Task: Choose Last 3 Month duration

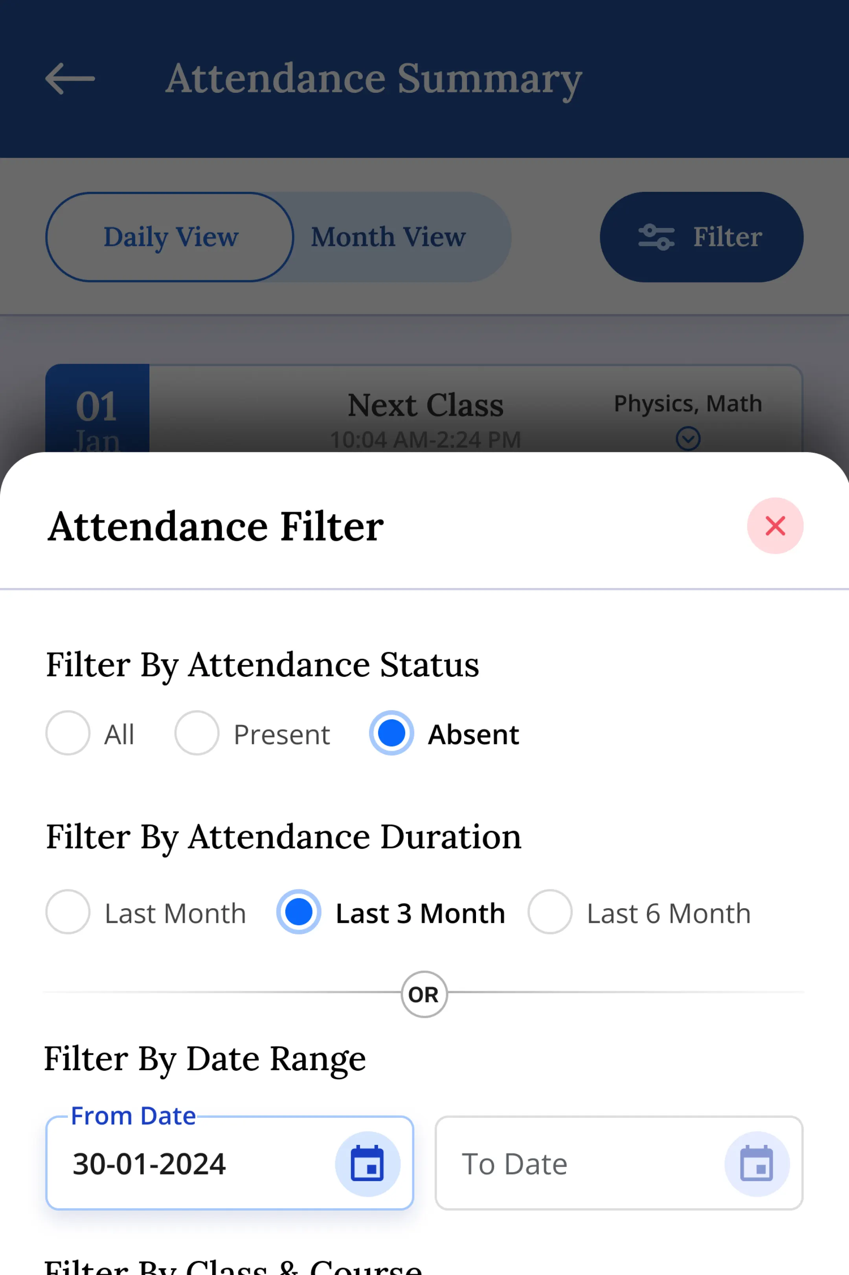Action: point(298,912)
